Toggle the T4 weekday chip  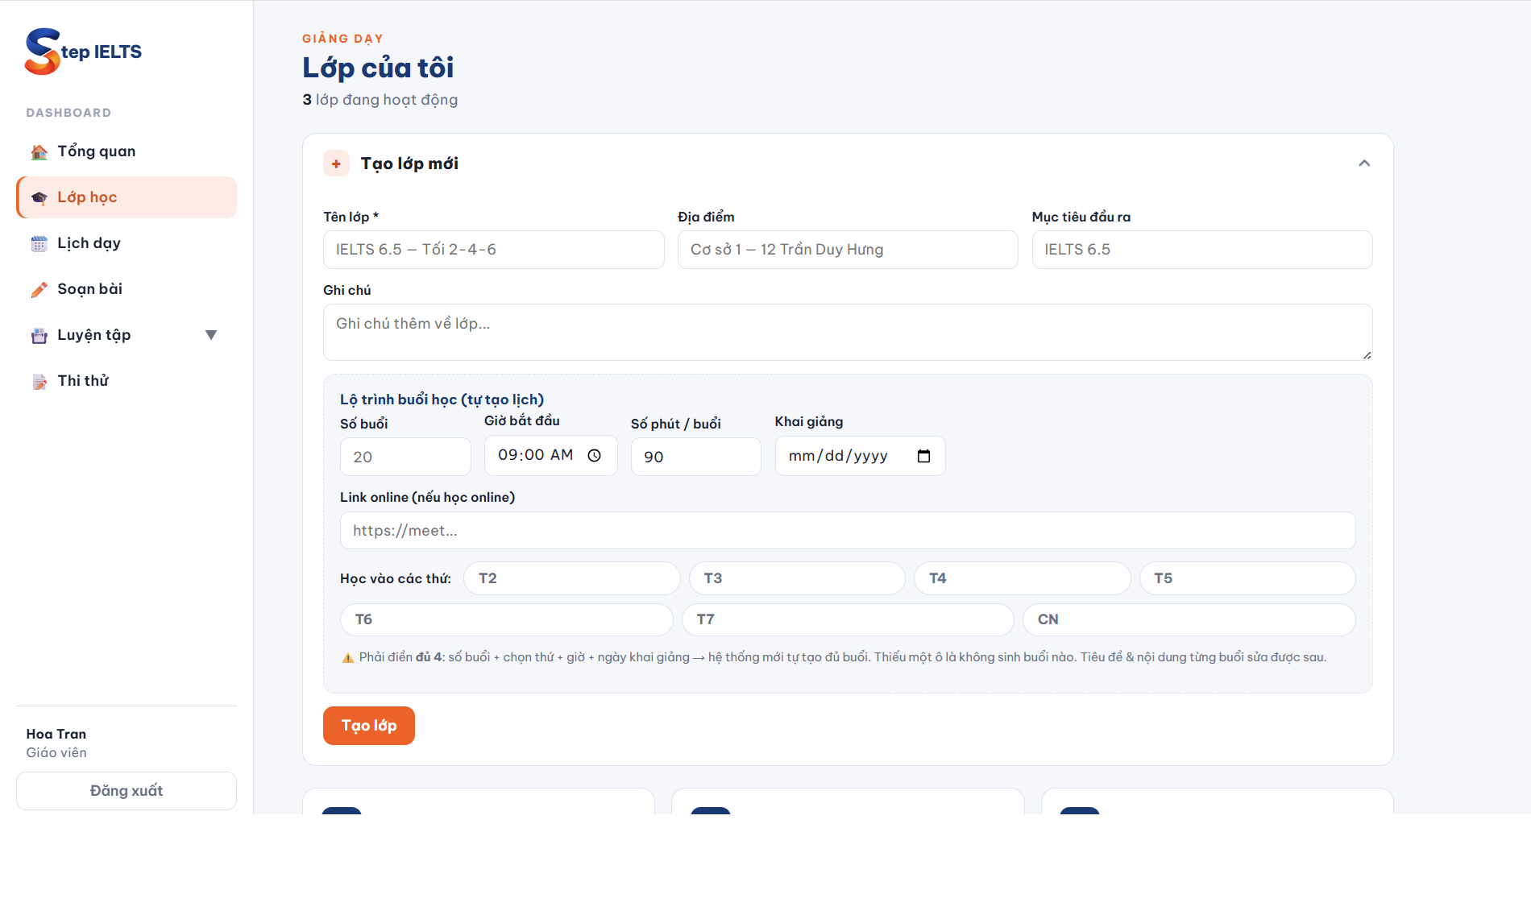[1022, 578]
